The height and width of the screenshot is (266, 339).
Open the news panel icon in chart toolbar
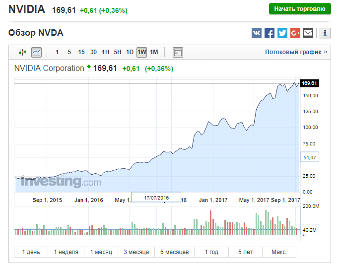coord(178,52)
